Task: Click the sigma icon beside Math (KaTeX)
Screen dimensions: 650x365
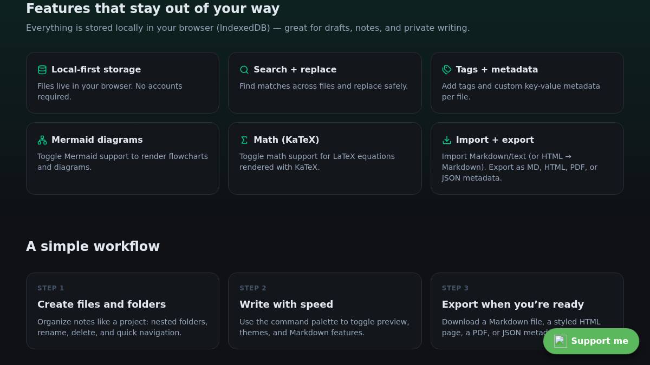Action: (244, 140)
